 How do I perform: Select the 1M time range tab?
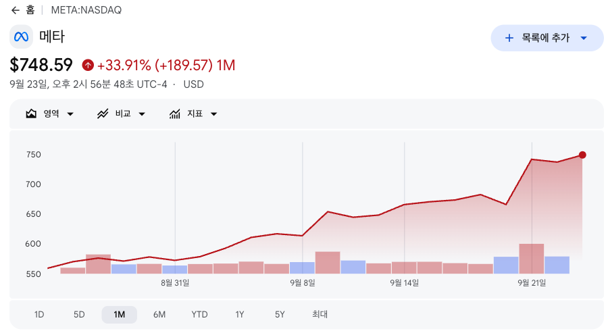[x=119, y=314]
